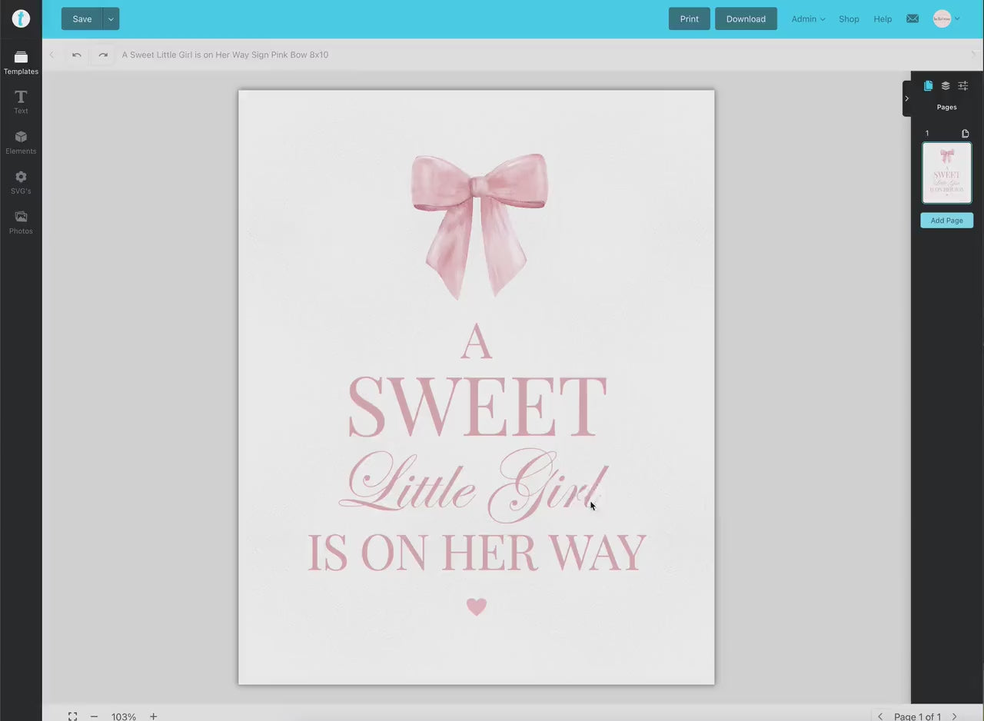Select the 'Little Girl' script text
984x721 pixels.
tap(474, 484)
